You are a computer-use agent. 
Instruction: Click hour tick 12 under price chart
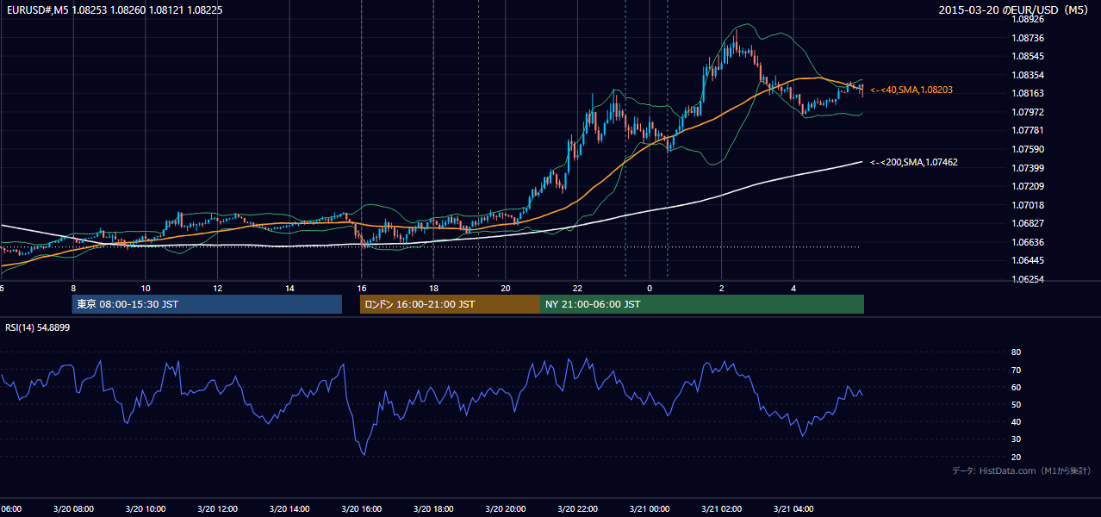(x=218, y=288)
